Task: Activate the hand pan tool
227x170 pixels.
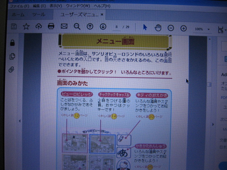Action: tap(158, 28)
